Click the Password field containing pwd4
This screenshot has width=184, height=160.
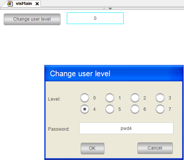tap(126, 128)
